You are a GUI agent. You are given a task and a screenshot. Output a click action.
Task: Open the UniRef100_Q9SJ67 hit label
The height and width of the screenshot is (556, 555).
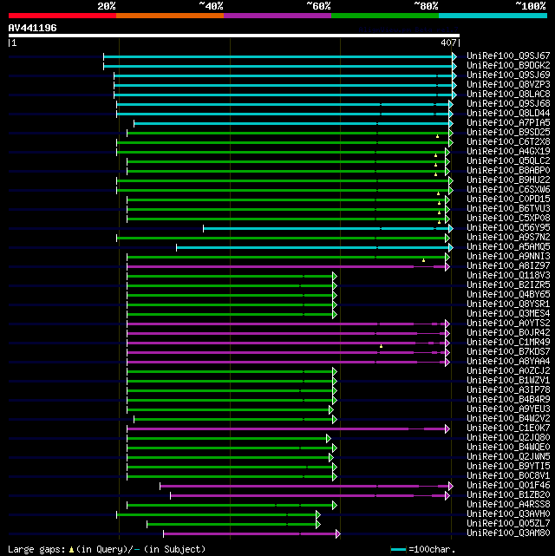click(508, 56)
